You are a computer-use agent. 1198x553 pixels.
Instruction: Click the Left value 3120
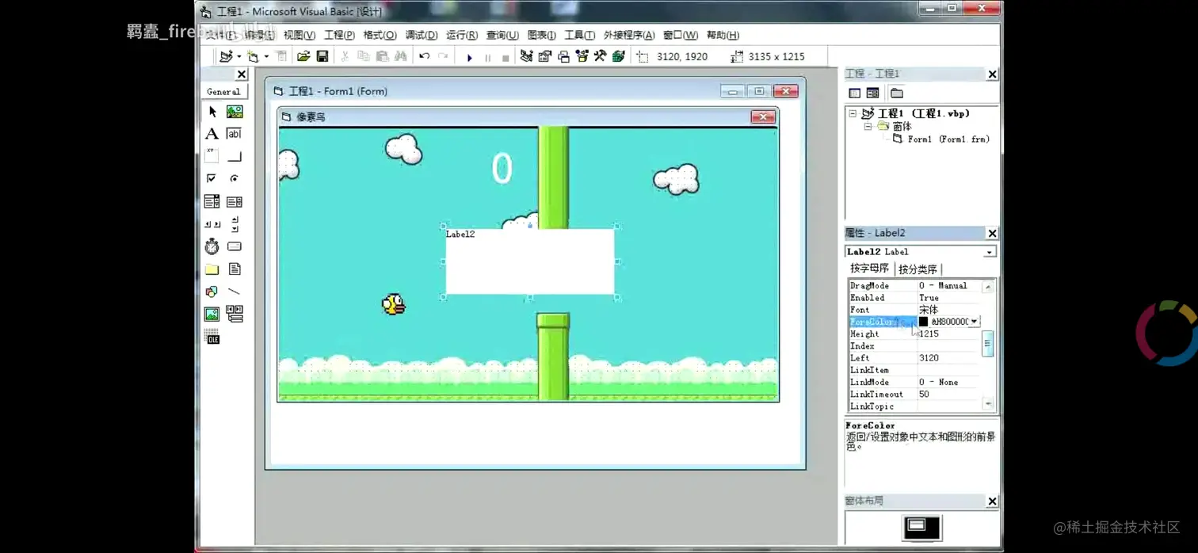[x=929, y=358]
